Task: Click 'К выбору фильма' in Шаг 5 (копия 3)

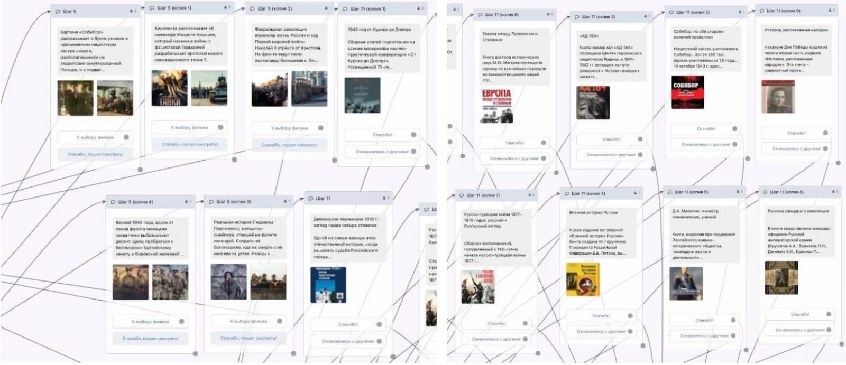Action: (x=249, y=321)
